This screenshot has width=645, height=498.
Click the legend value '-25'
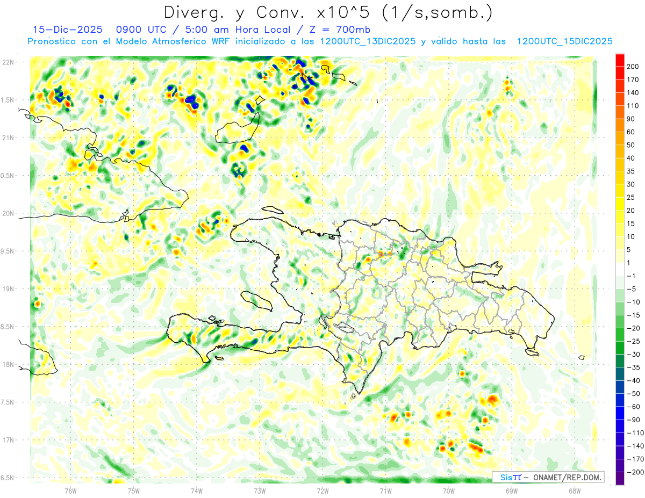(634, 341)
